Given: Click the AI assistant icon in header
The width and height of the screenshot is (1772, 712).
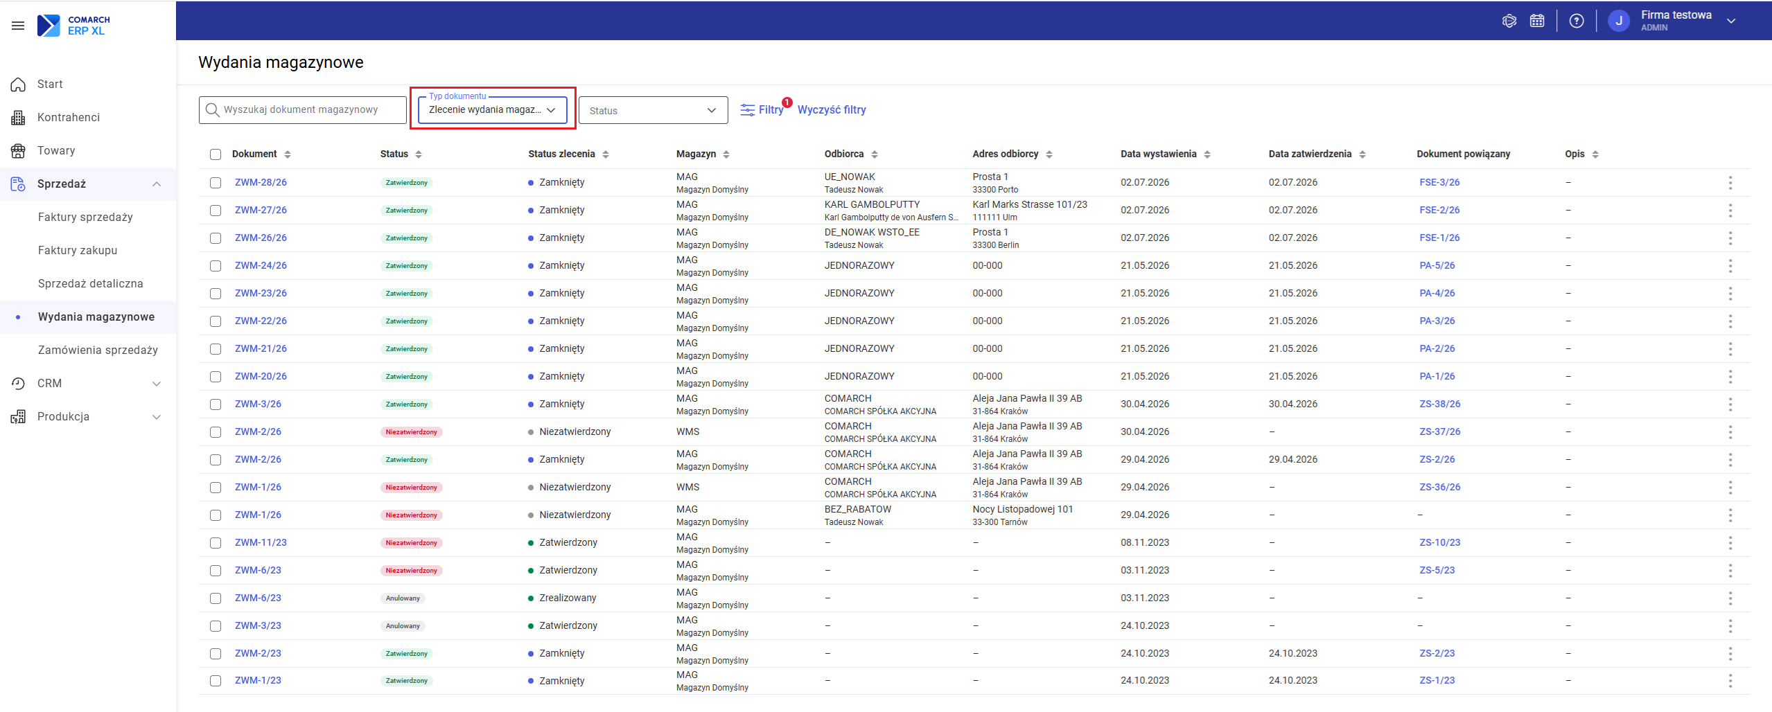Looking at the screenshot, I should pos(1509,21).
